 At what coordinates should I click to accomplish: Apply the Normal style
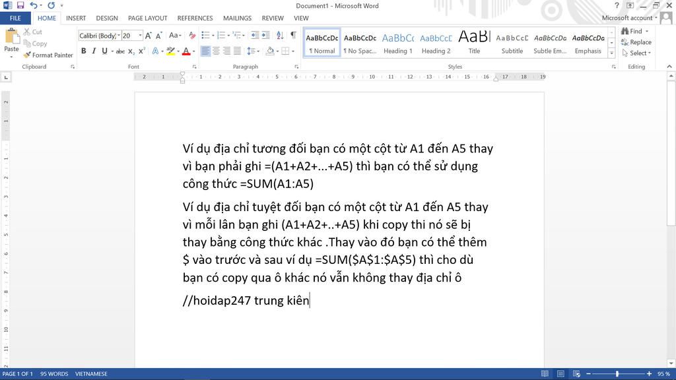322,43
